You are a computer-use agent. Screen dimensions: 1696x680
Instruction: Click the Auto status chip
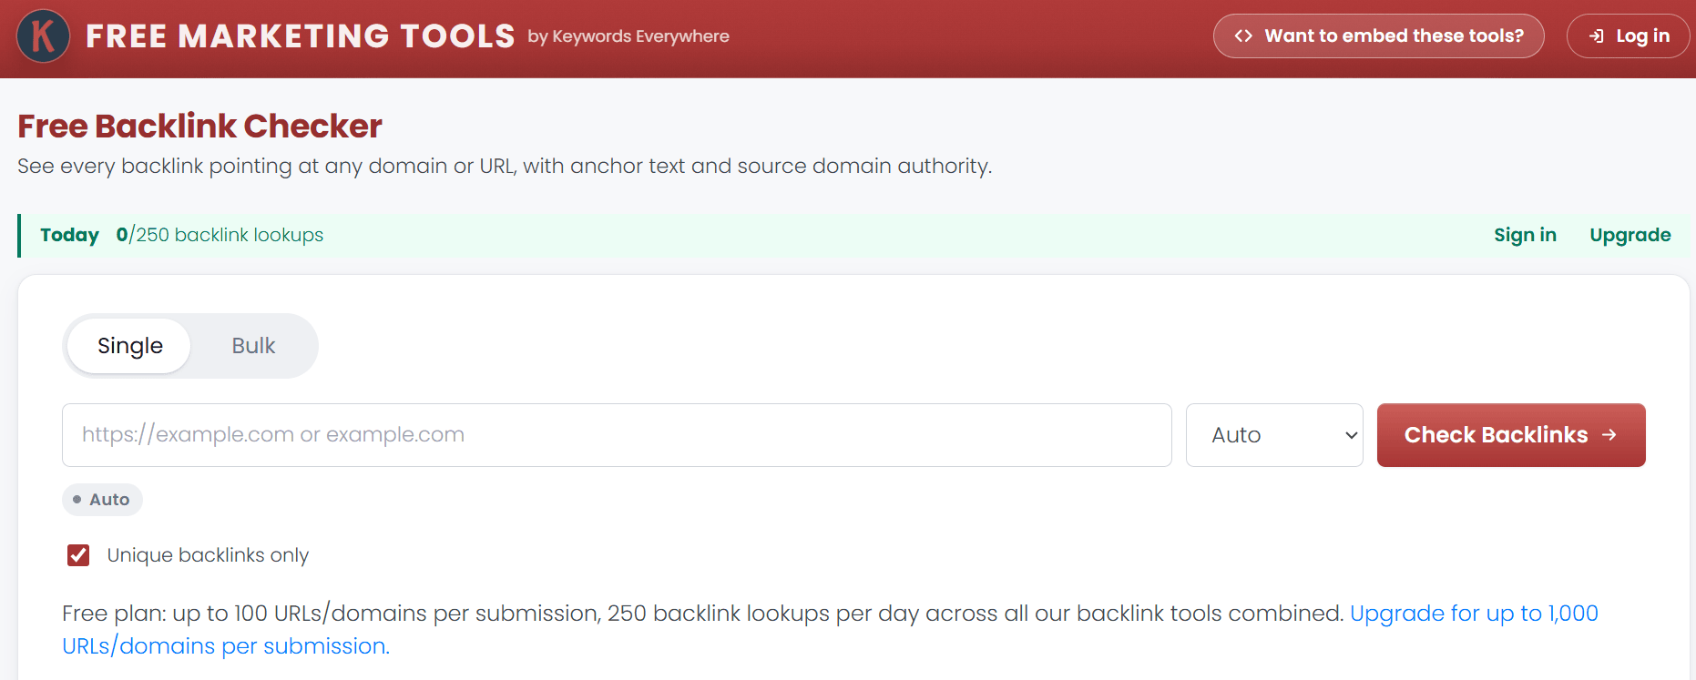[102, 500]
